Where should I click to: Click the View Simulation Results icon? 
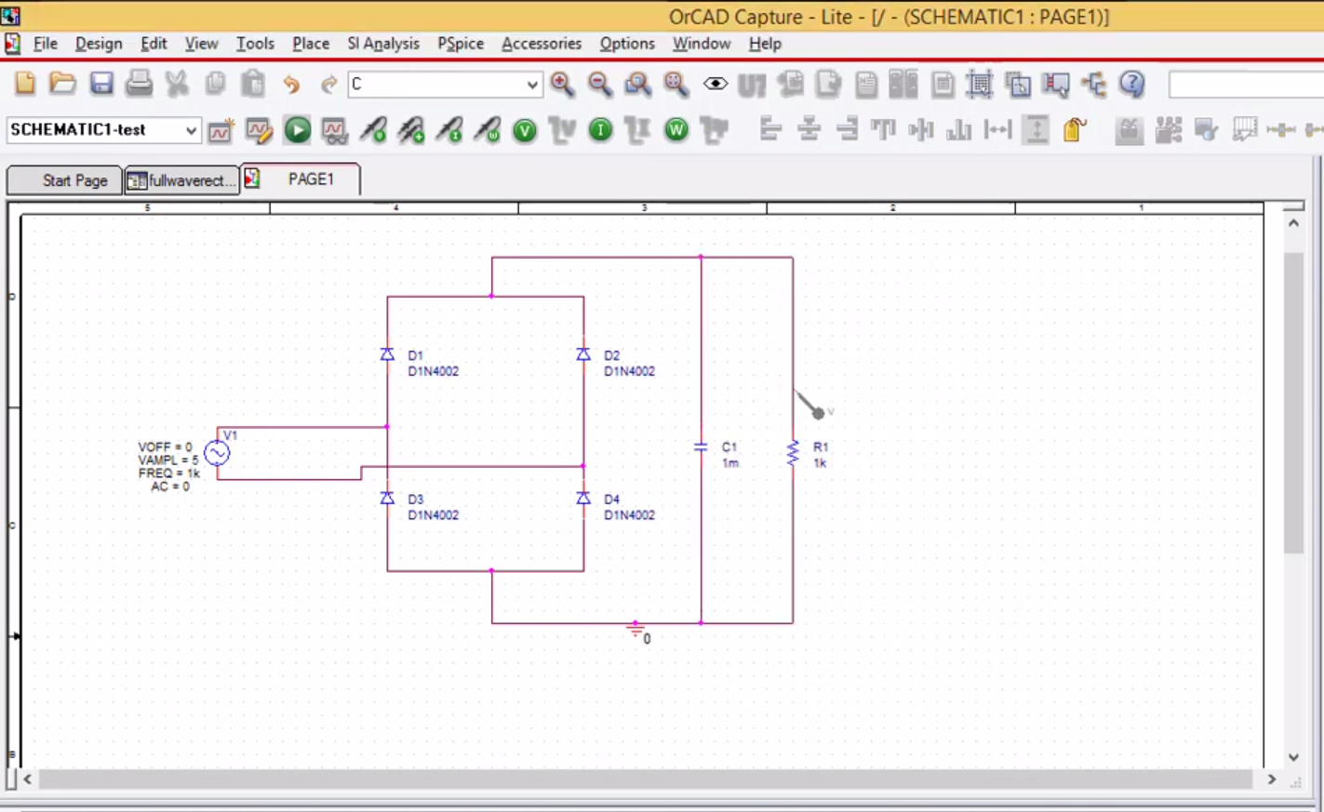(x=335, y=130)
